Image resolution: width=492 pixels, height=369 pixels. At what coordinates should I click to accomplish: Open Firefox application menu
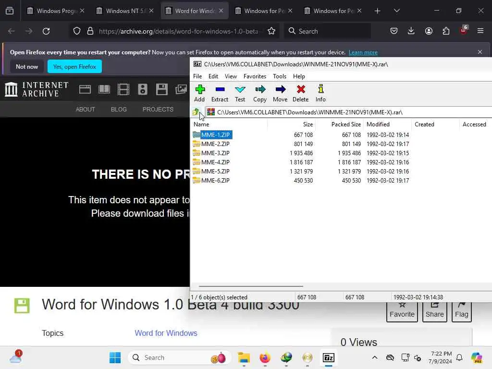(480, 31)
